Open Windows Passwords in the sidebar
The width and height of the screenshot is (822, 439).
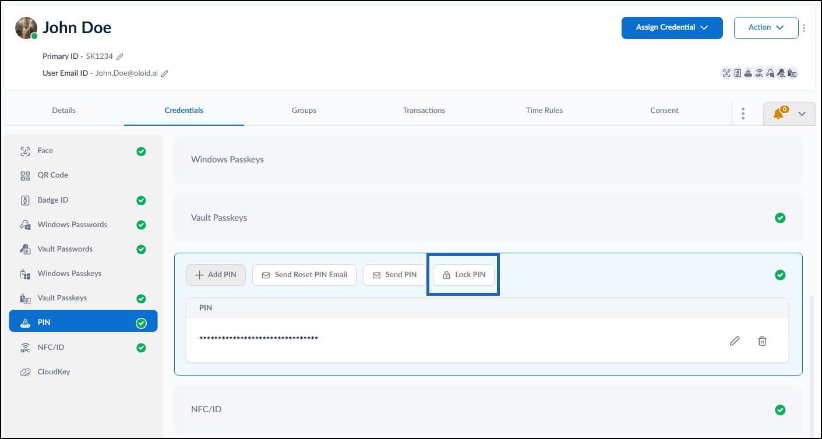pos(83,225)
